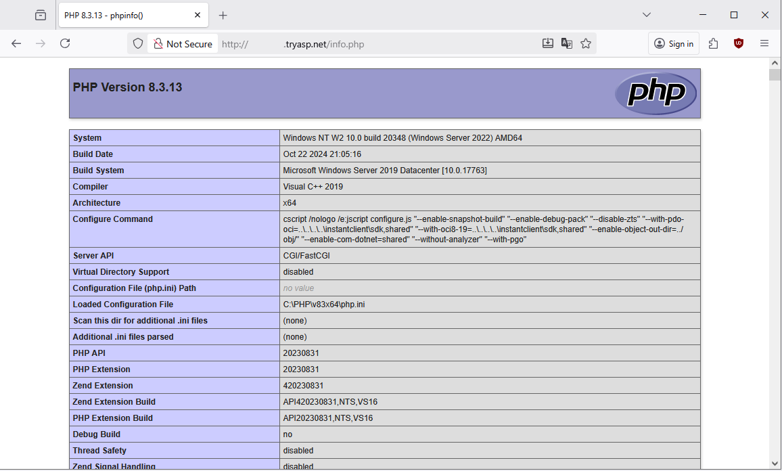Open a new tab with plus button
The width and height of the screenshot is (782, 471).
click(223, 15)
